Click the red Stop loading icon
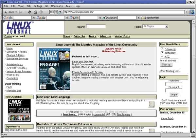The width and height of the screenshot is (196, 138). click(x=41, y=12)
